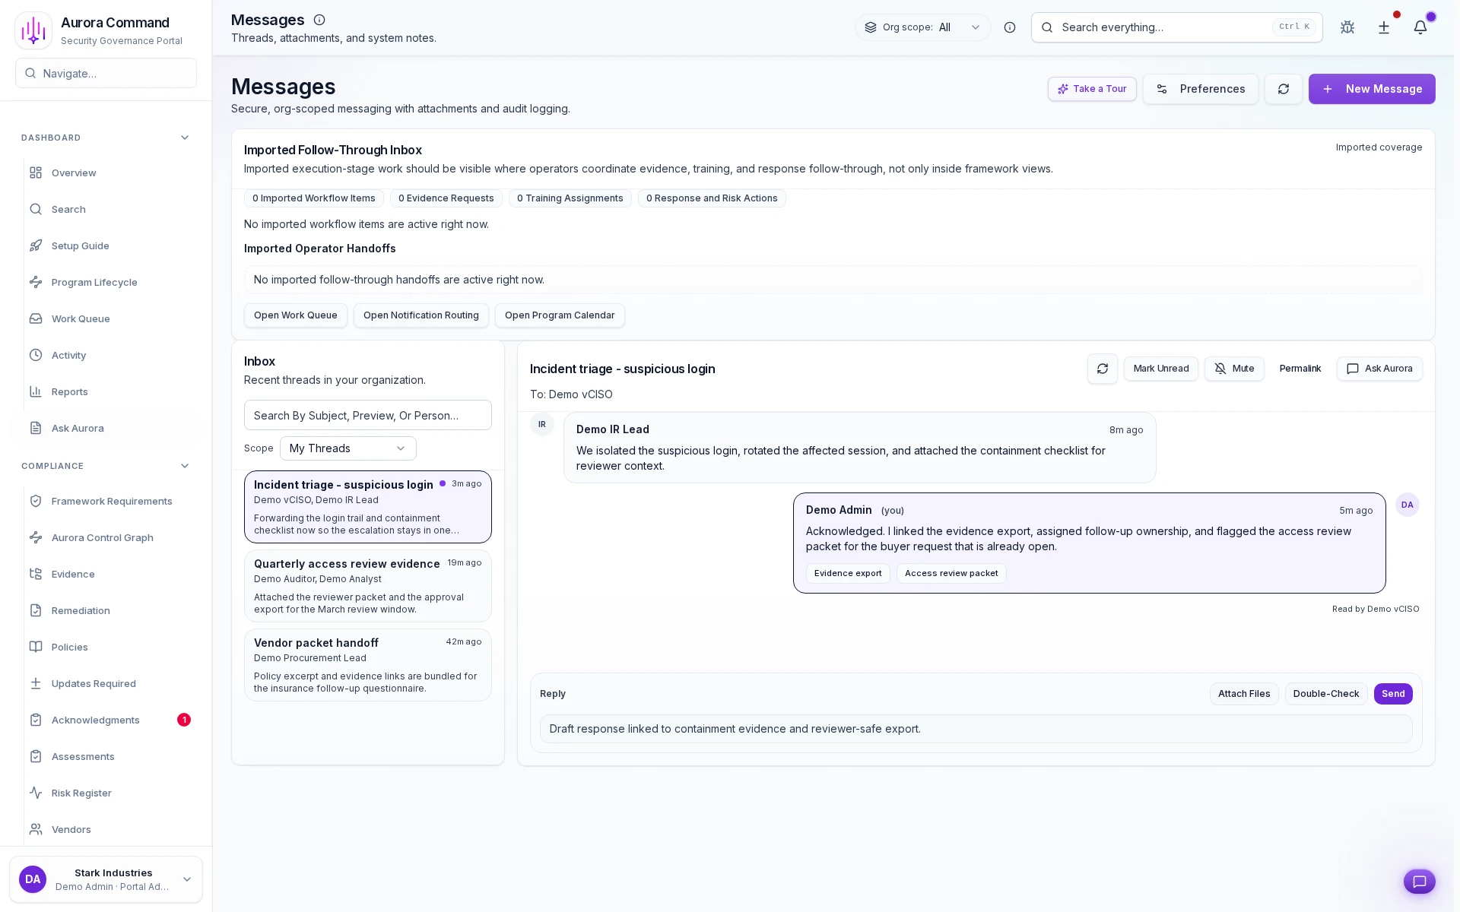The image size is (1460, 912).
Task: Click the quick-add plus icon near notifications
Action: coord(1384,27)
